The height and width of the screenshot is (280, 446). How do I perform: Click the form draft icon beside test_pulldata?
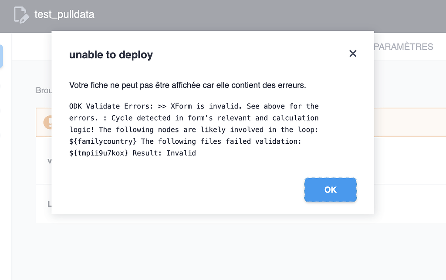(x=21, y=15)
